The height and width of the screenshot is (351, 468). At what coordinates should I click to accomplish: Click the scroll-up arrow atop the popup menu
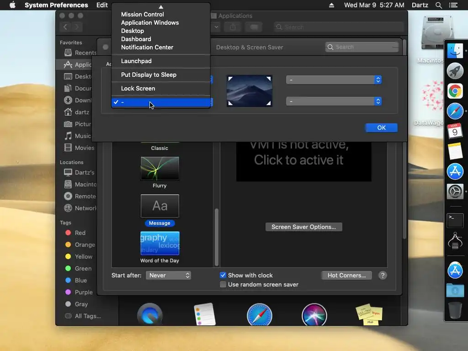[161, 6]
